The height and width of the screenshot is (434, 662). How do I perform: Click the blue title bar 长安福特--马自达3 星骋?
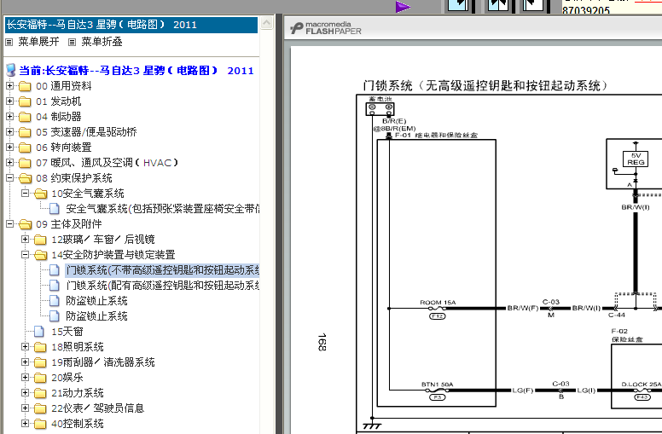pos(131,25)
